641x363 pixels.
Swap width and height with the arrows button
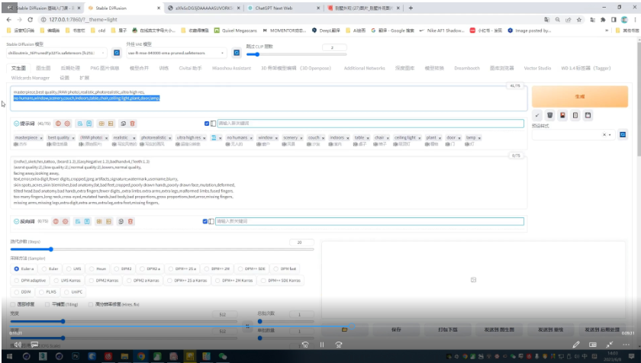click(247, 326)
